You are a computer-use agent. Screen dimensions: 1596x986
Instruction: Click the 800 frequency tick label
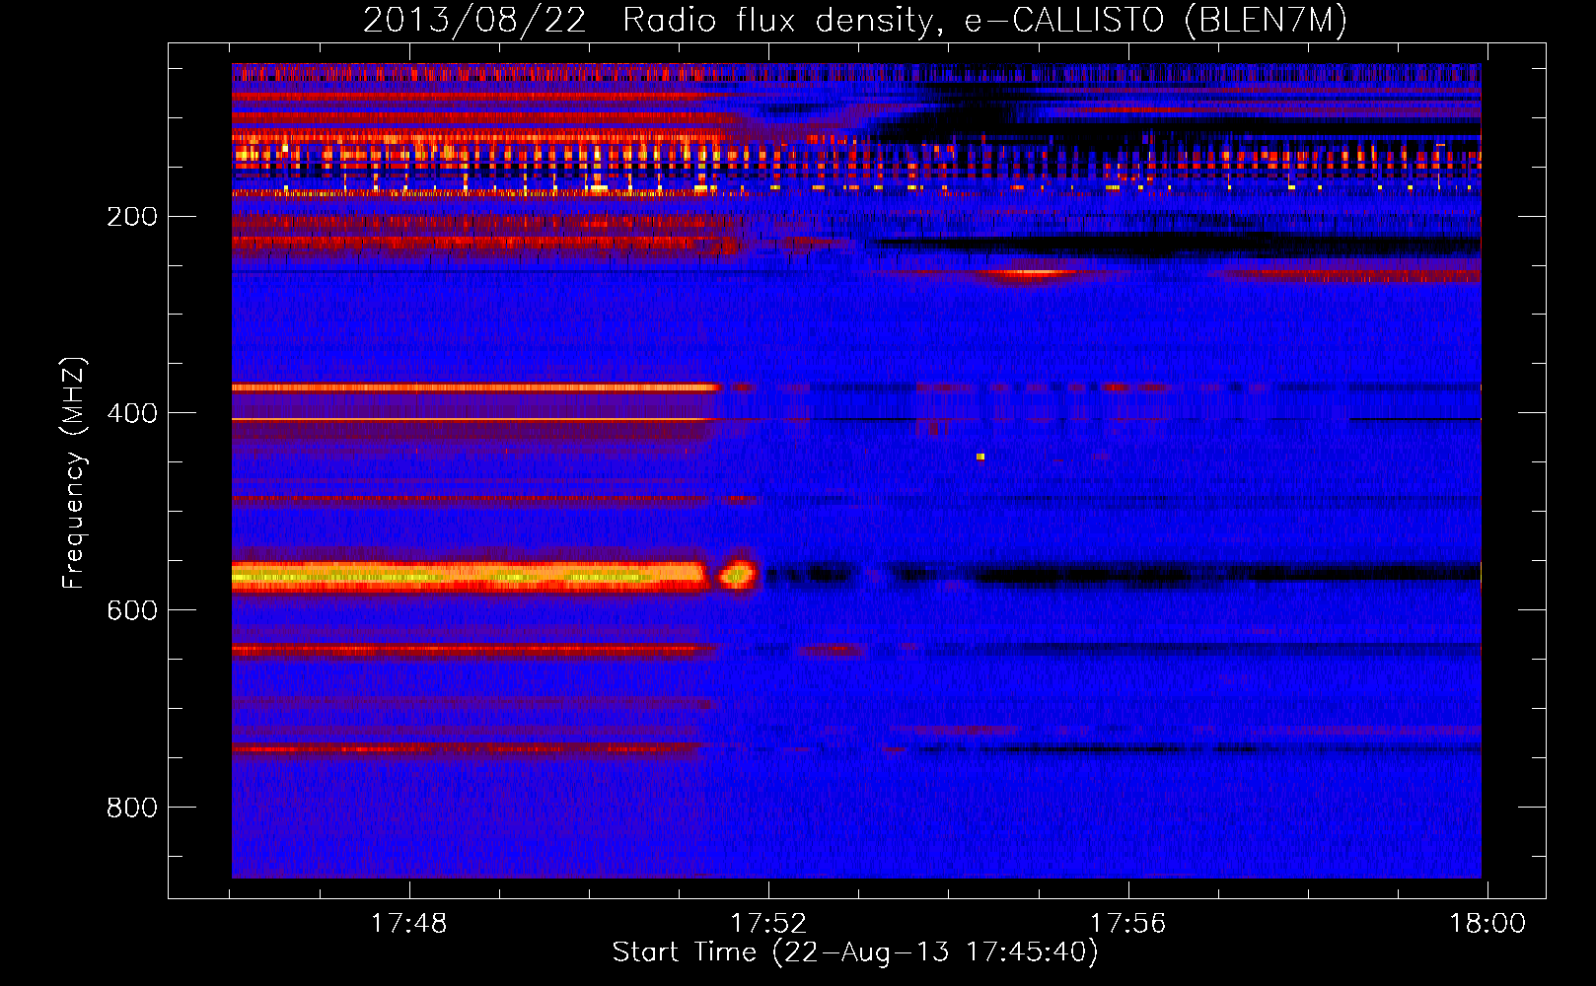coord(132,808)
